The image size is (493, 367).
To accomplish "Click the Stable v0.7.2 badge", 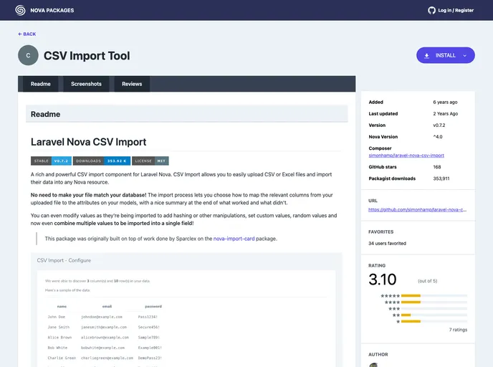I will pyautogui.click(x=51, y=161).
